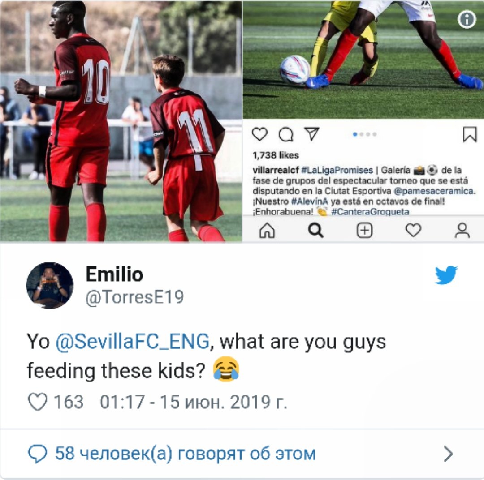
Task: Open Instagram profile tab icon
Action: pyautogui.click(x=462, y=231)
